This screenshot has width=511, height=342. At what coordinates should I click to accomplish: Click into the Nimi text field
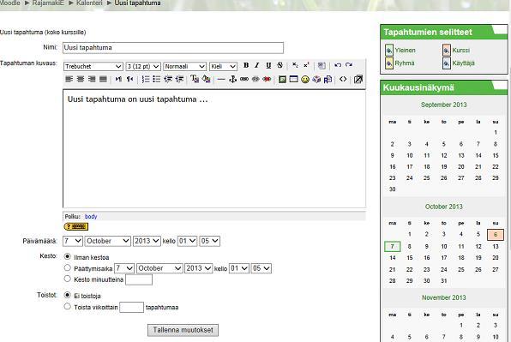(173, 48)
